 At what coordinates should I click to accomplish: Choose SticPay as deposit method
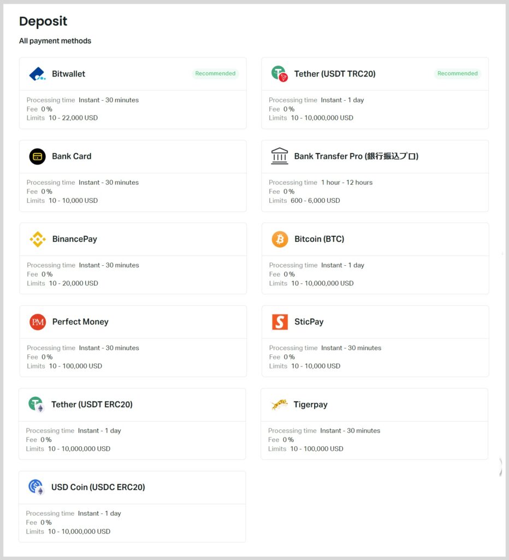309,322
